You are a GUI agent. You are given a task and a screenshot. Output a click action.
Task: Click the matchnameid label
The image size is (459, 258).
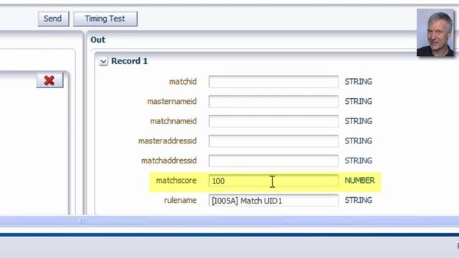pyautogui.click(x=174, y=121)
